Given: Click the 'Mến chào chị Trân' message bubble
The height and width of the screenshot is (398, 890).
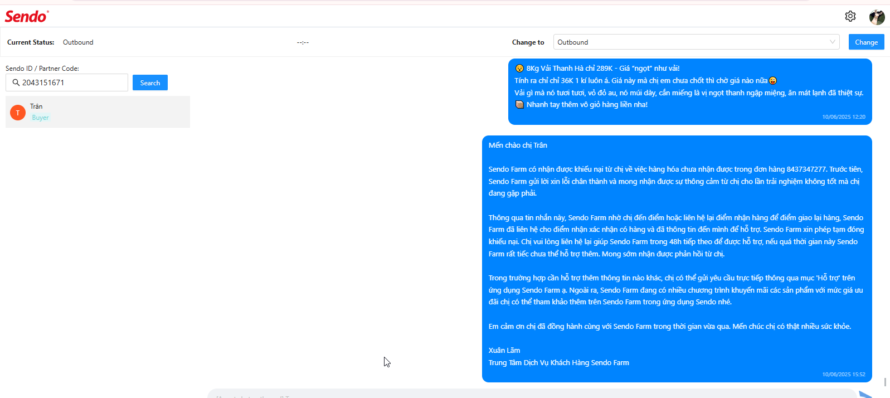Looking at the screenshot, I should click(x=677, y=259).
